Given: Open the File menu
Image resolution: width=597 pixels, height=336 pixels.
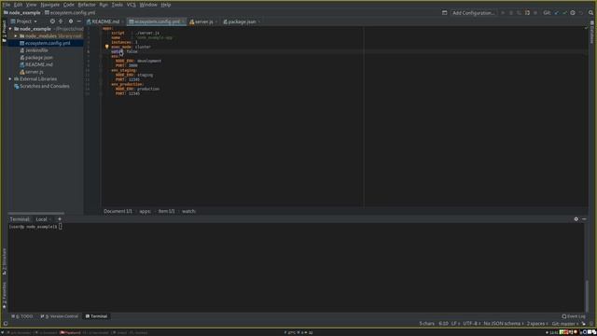Looking at the screenshot, I should coord(7,5).
